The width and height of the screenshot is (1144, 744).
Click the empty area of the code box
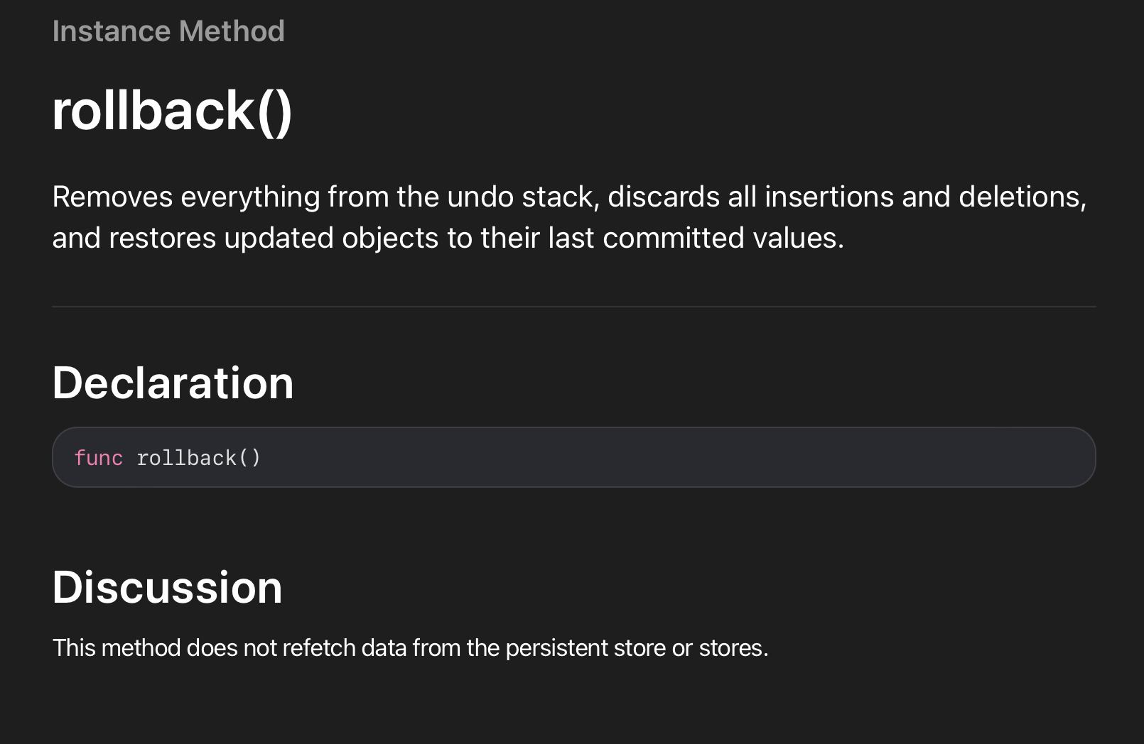675,458
